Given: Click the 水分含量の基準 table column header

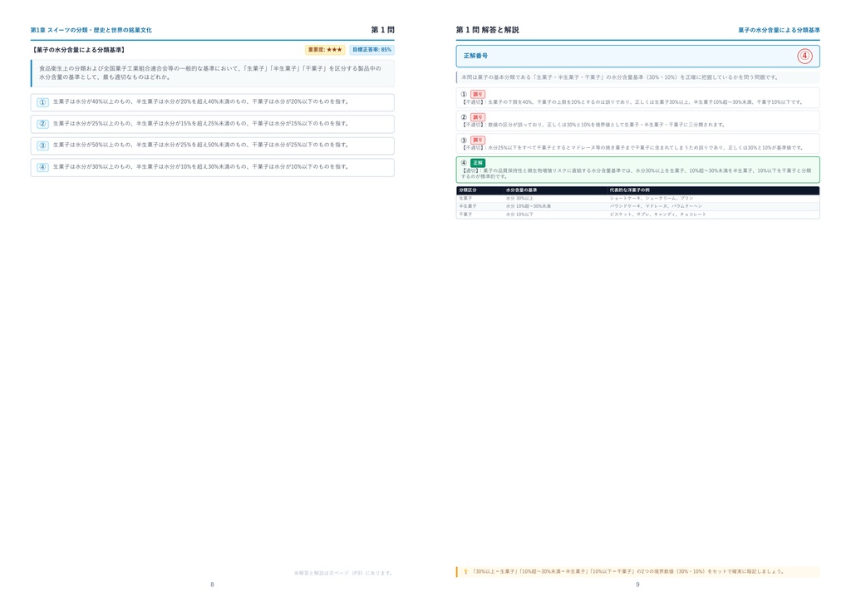Looking at the screenshot, I should point(522,190).
